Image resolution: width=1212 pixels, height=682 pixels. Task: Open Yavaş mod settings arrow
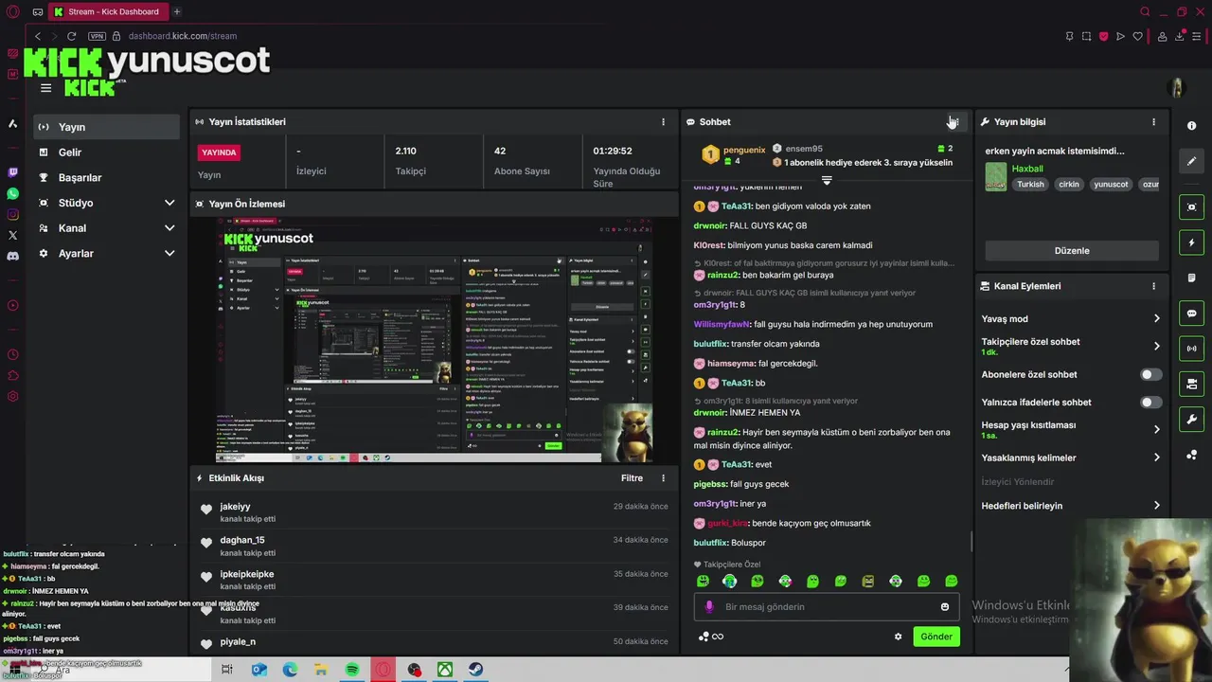pos(1156,319)
